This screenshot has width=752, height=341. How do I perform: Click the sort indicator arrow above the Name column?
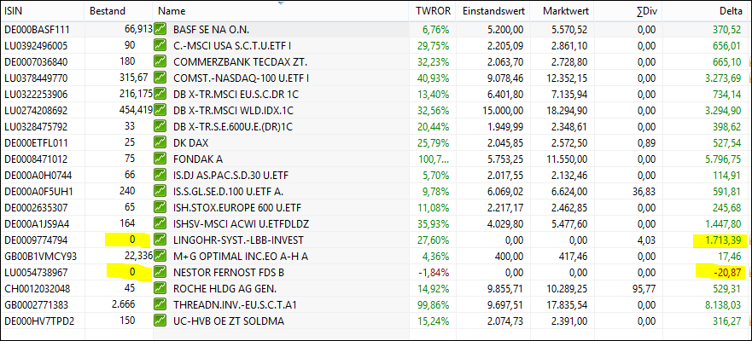pos(283,3)
